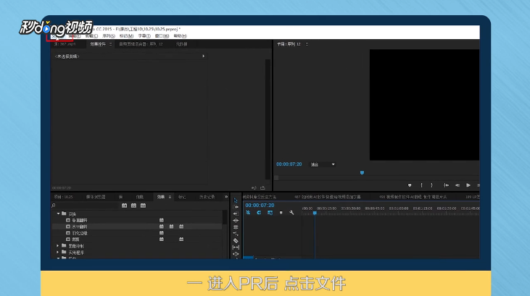This screenshot has height=296, width=530.
Task: Open the 窗口(W) menu
Action: point(162,35)
